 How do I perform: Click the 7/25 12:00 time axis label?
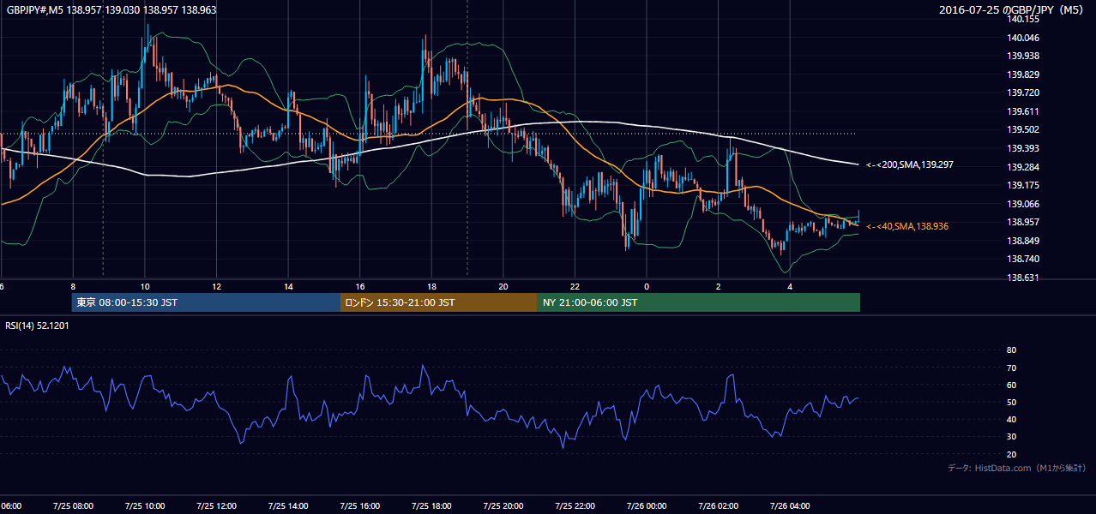pos(216,506)
